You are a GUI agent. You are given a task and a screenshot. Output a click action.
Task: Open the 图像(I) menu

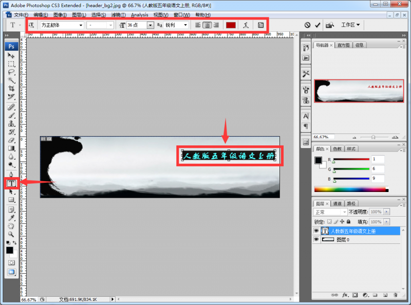click(60, 15)
